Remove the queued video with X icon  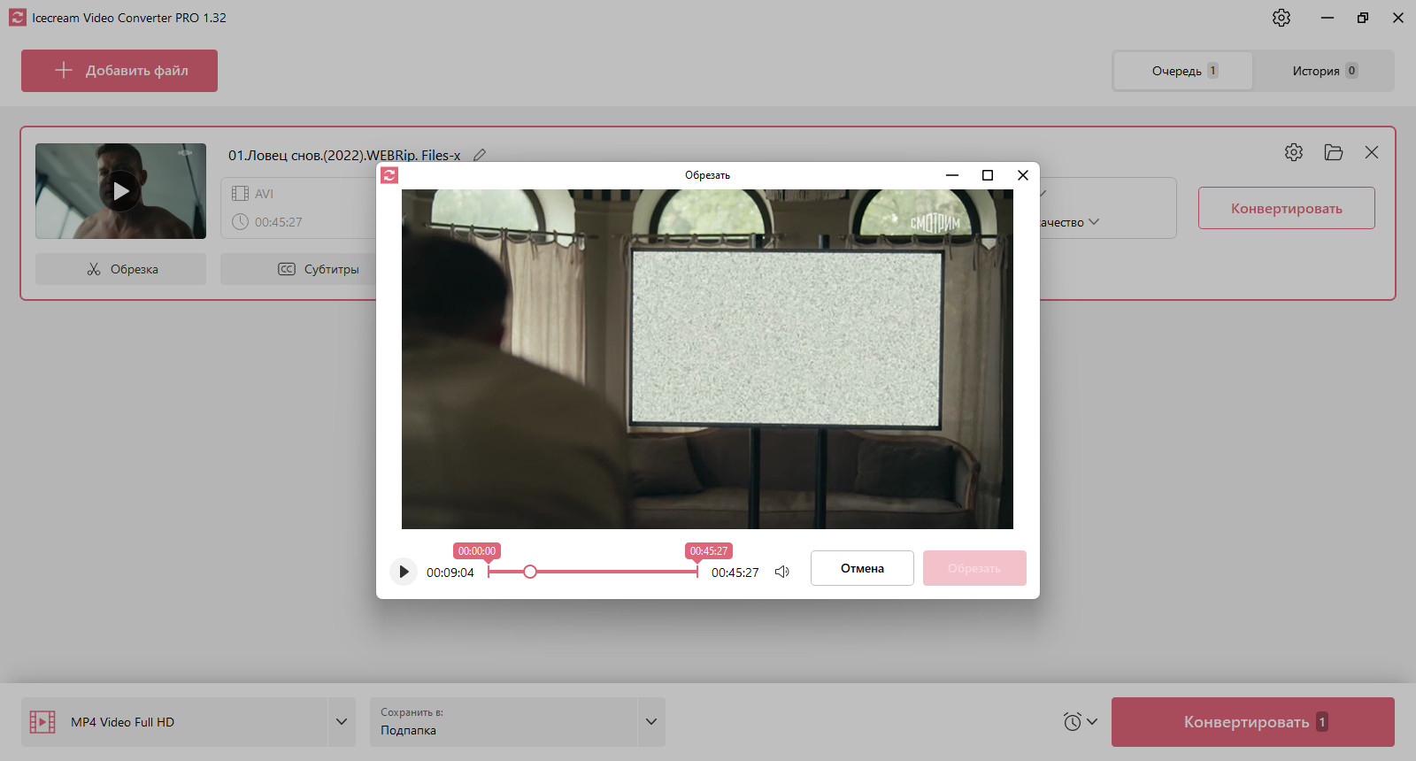click(x=1372, y=152)
